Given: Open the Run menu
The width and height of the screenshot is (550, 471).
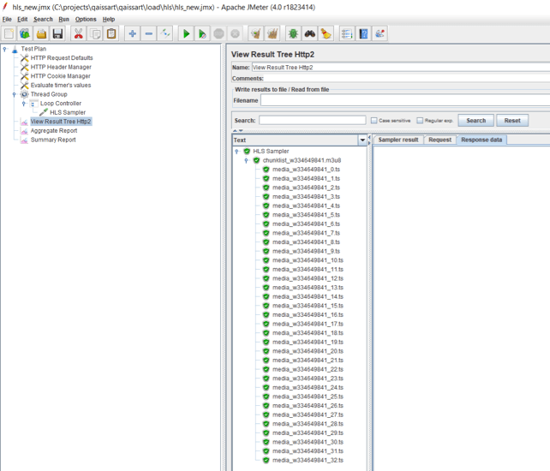Looking at the screenshot, I should click(64, 20).
